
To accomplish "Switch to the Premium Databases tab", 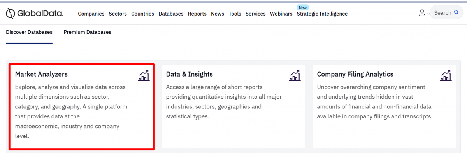I will click(x=88, y=32).
